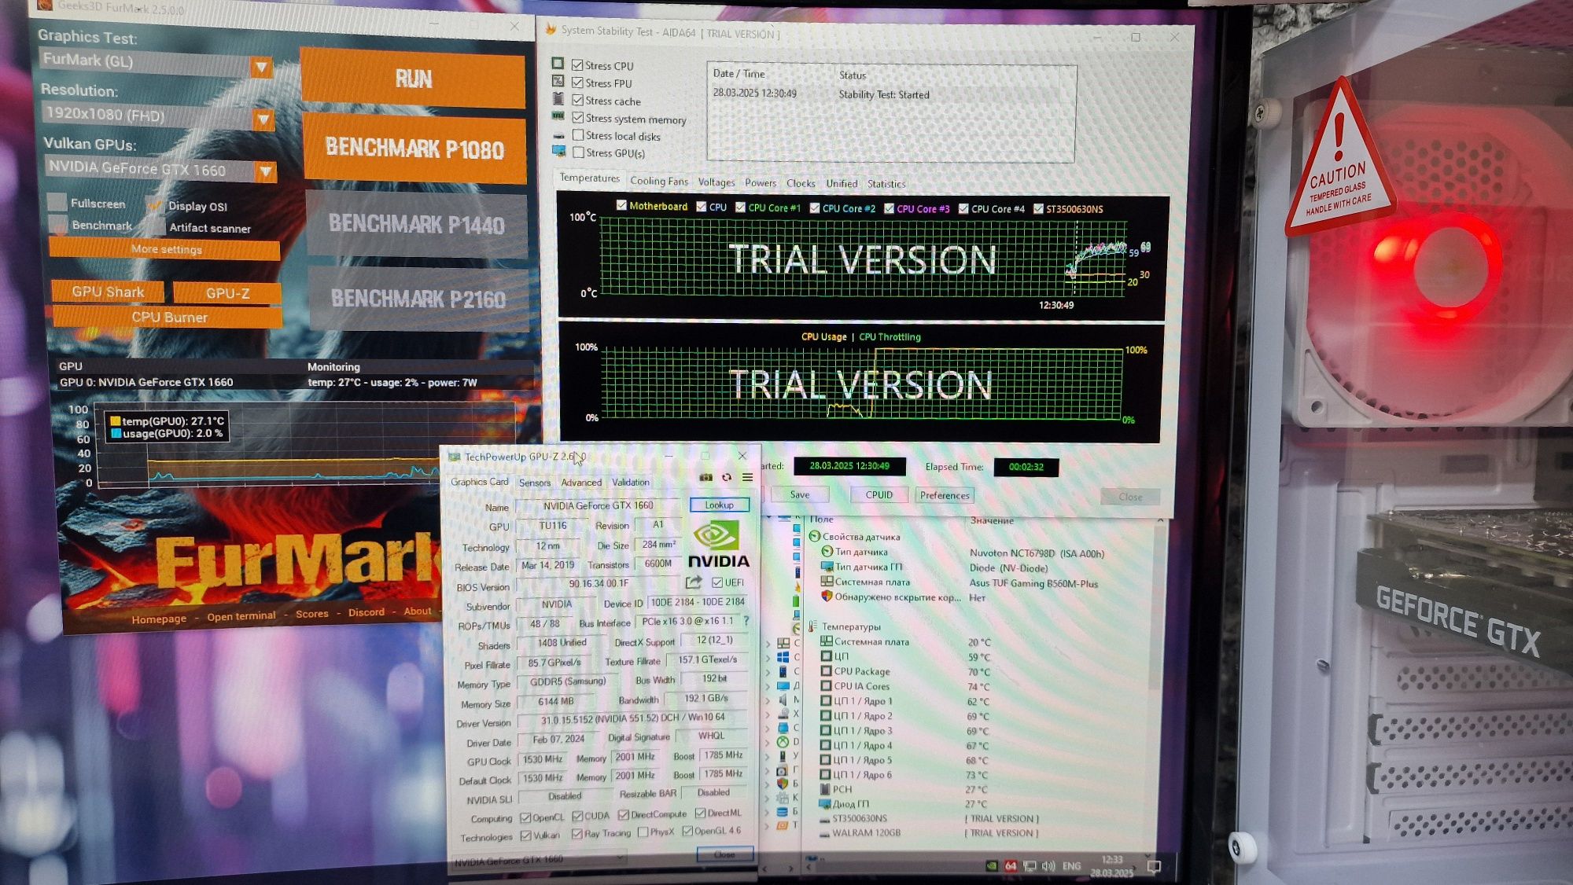Expand the motherboard-icon tree node in AIDA64

coord(768,643)
